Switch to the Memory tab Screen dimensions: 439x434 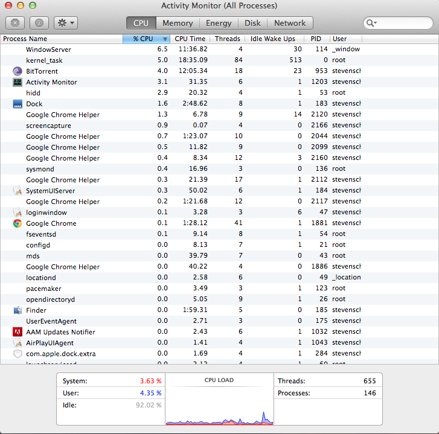(178, 23)
